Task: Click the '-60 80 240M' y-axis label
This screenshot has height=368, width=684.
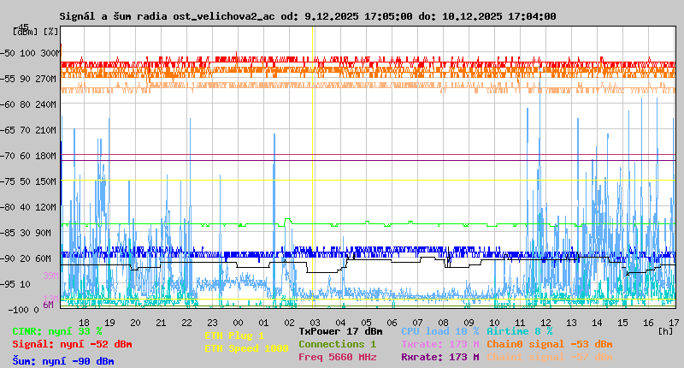Action: pyautogui.click(x=28, y=104)
